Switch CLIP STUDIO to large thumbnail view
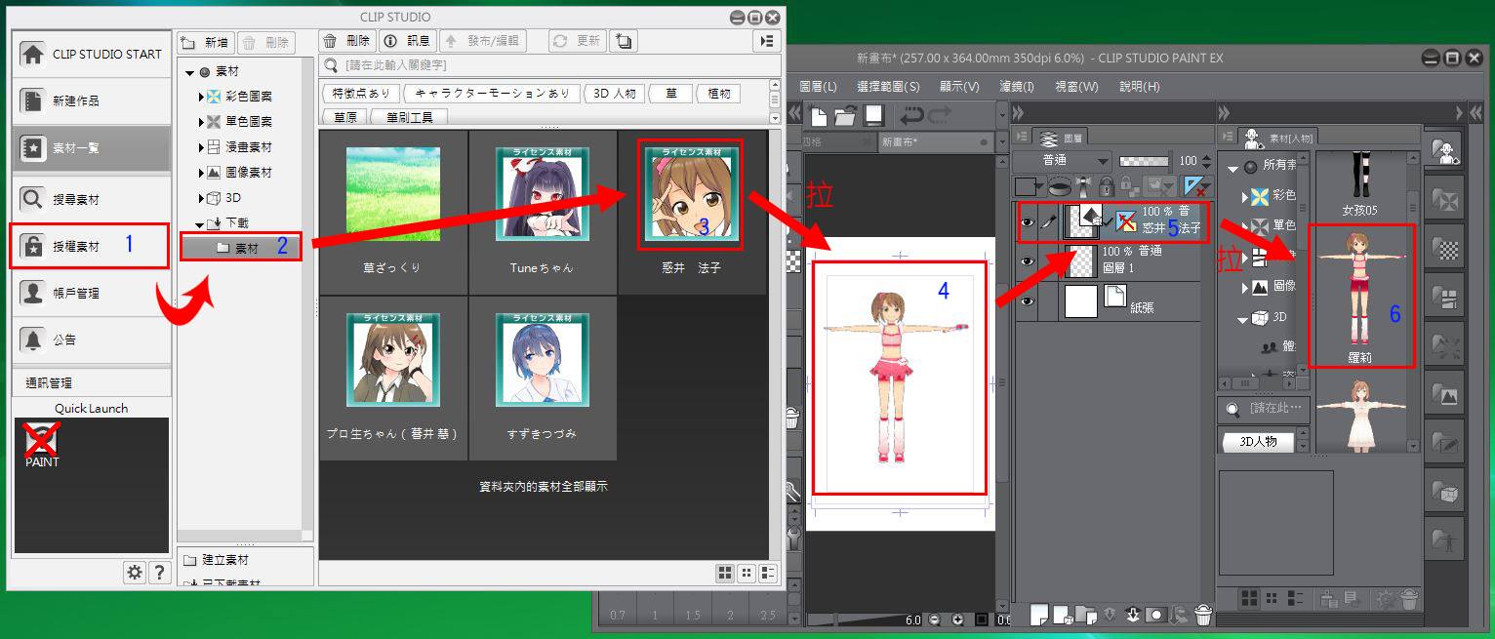The width and height of the screenshot is (1495, 639). [725, 573]
